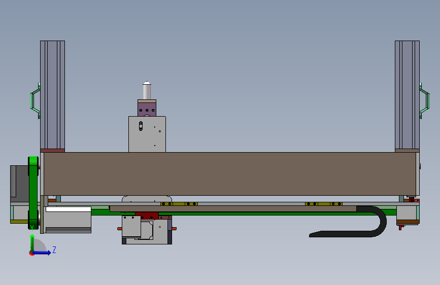
Task: Select the dark gray motor at far left
Action: 19,184
